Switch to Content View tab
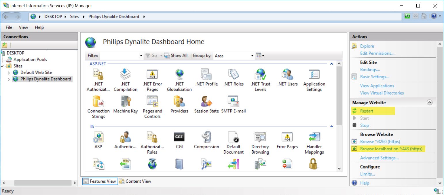 click(x=135, y=181)
